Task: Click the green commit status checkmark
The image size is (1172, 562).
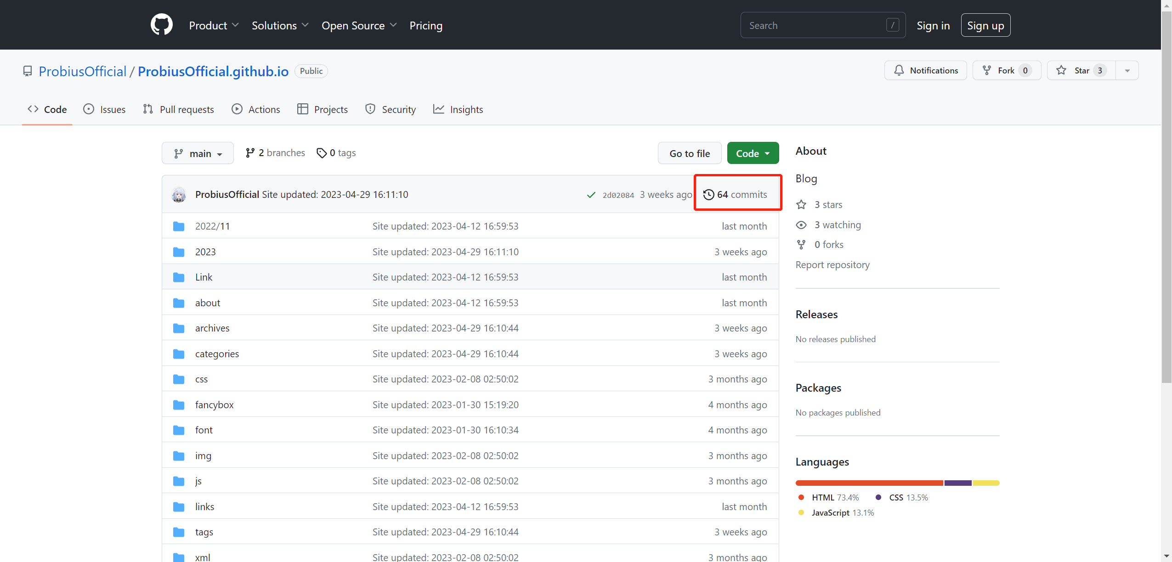Action: point(591,195)
